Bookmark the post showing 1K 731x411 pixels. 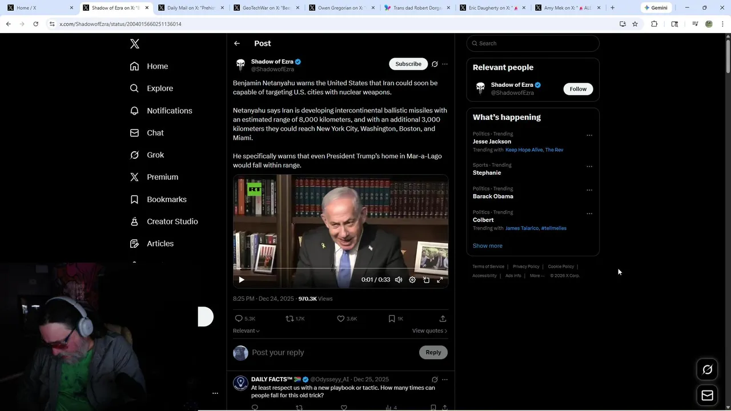(x=396, y=319)
